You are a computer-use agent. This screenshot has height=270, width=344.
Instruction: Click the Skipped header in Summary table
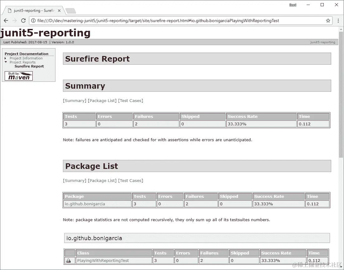point(203,117)
